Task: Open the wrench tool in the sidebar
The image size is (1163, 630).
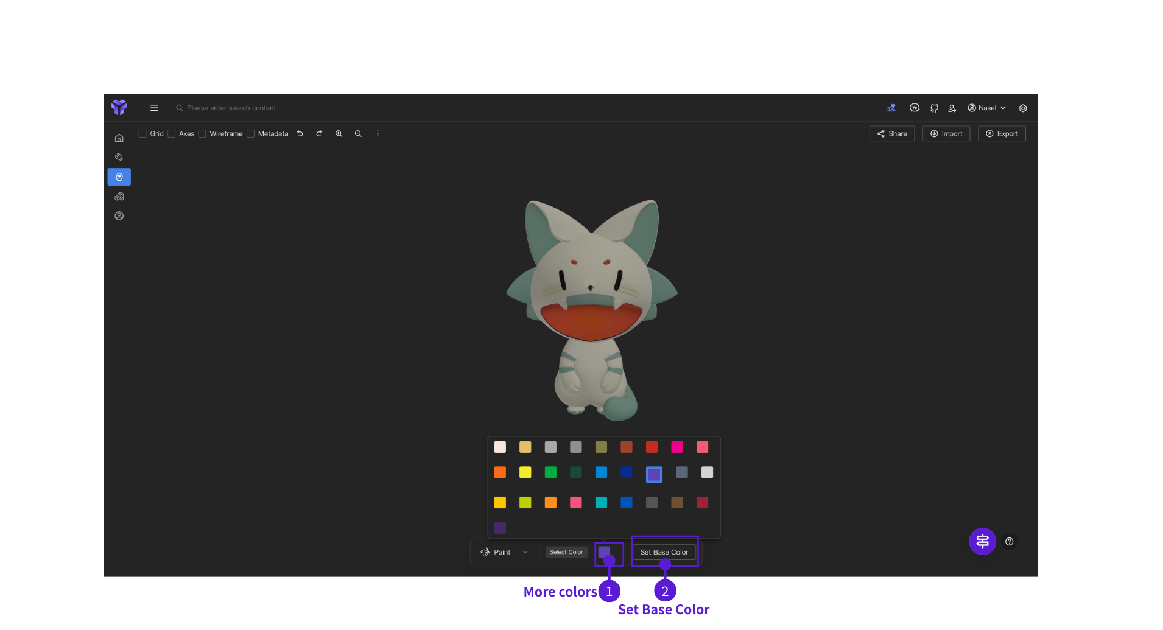Action: (x=119, y=157)
